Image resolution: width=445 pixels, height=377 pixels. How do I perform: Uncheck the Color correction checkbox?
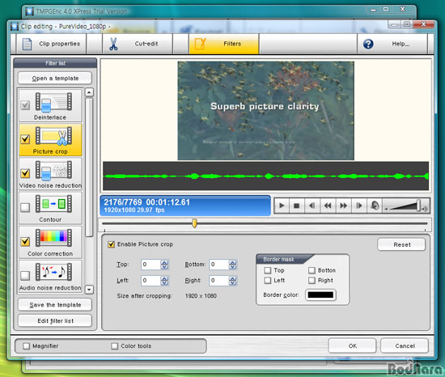coord(25,241)
